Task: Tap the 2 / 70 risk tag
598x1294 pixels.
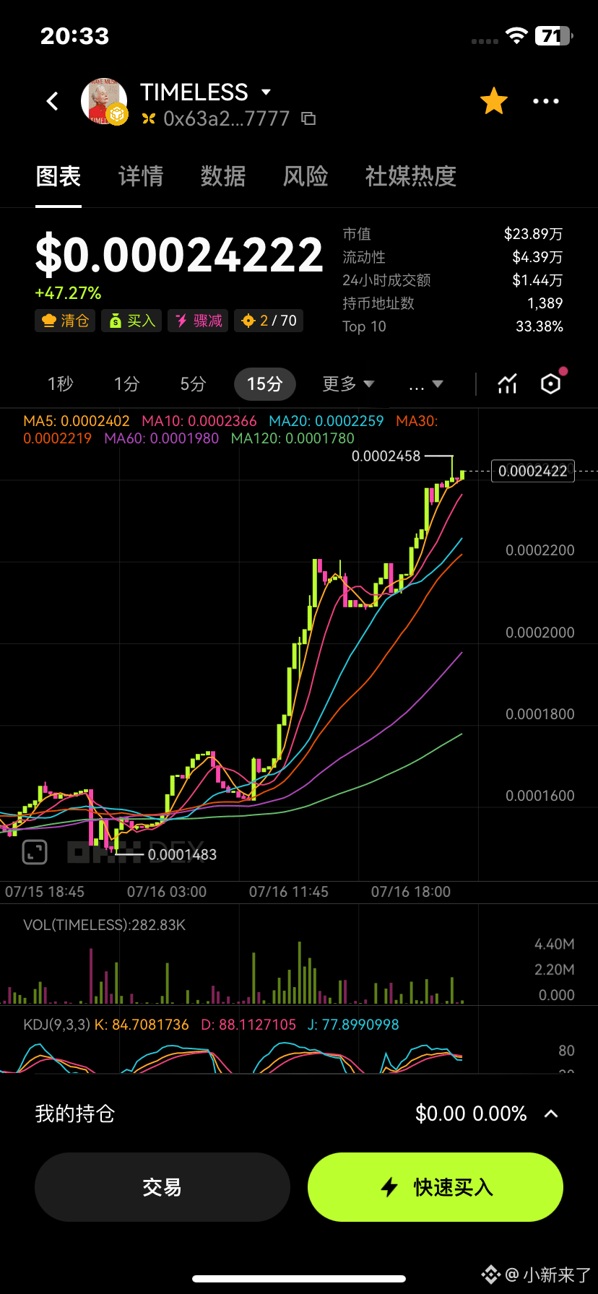Action: (269, 321)
